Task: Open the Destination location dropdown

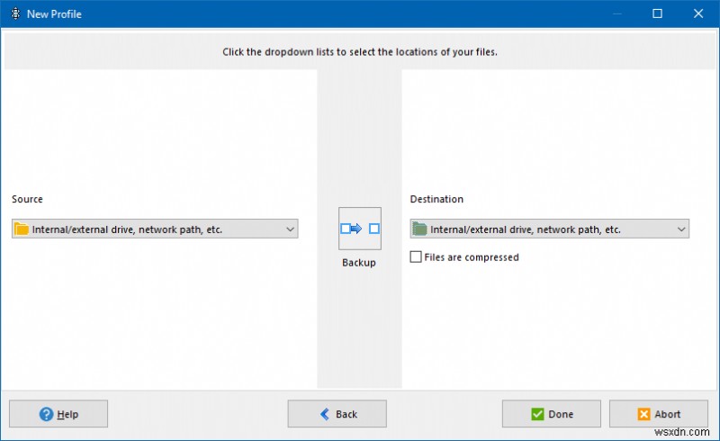Action: tap(549, 229)
